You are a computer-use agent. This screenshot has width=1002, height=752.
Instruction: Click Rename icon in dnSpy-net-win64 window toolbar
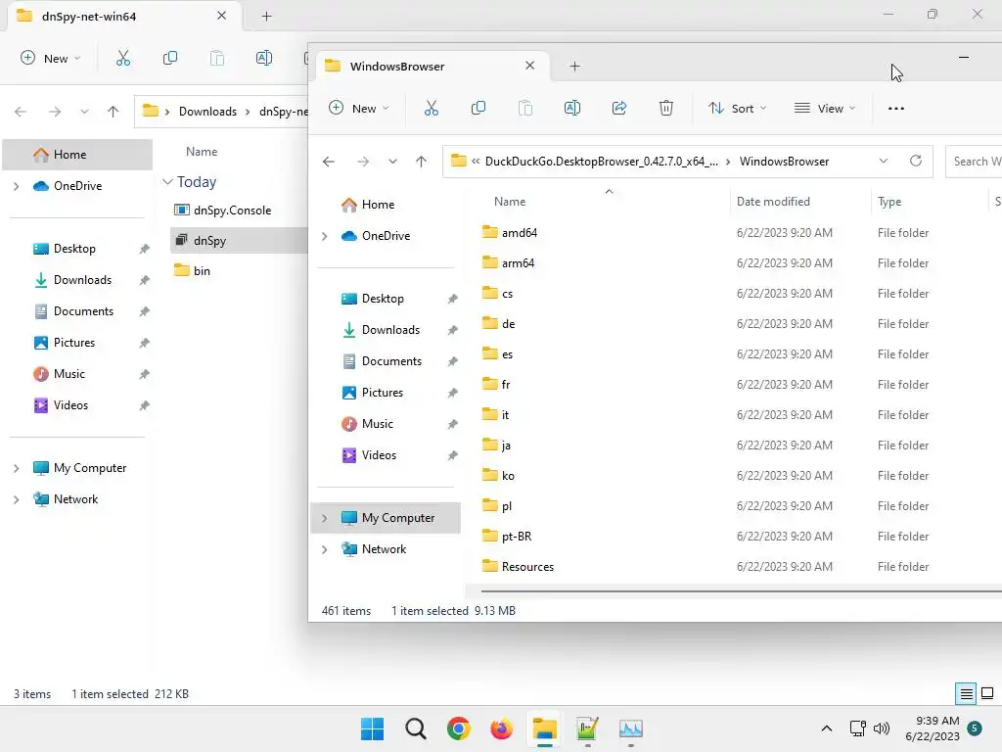point(264,58)
